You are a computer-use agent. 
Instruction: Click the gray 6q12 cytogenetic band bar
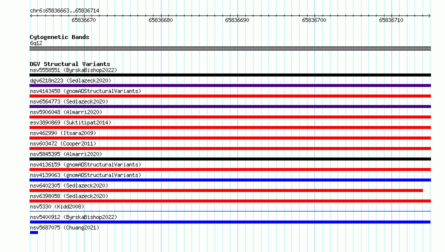(x=230, y=48)
